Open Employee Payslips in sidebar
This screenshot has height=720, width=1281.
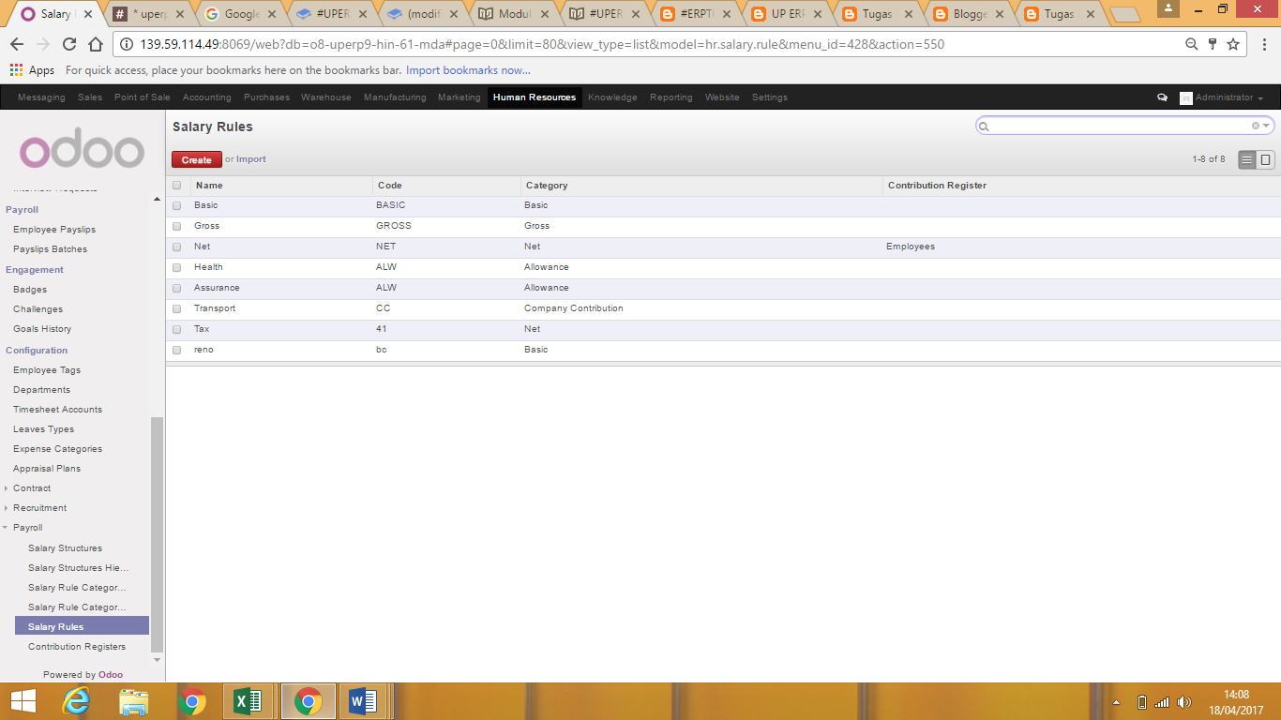click(54, 230)
